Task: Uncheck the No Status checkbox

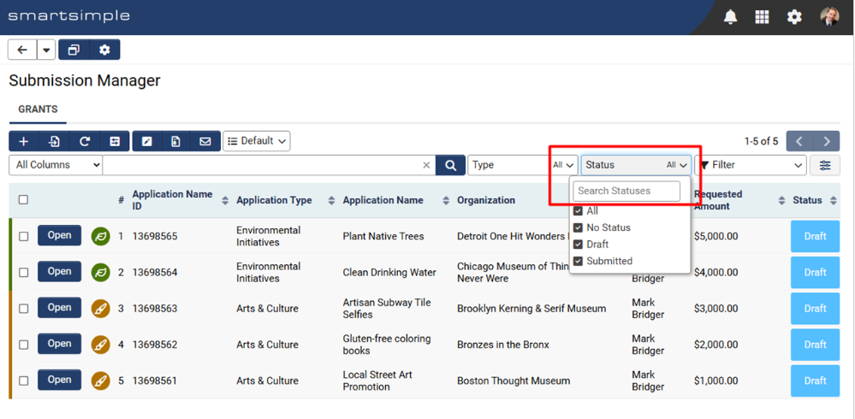Action: coord(578,227)
